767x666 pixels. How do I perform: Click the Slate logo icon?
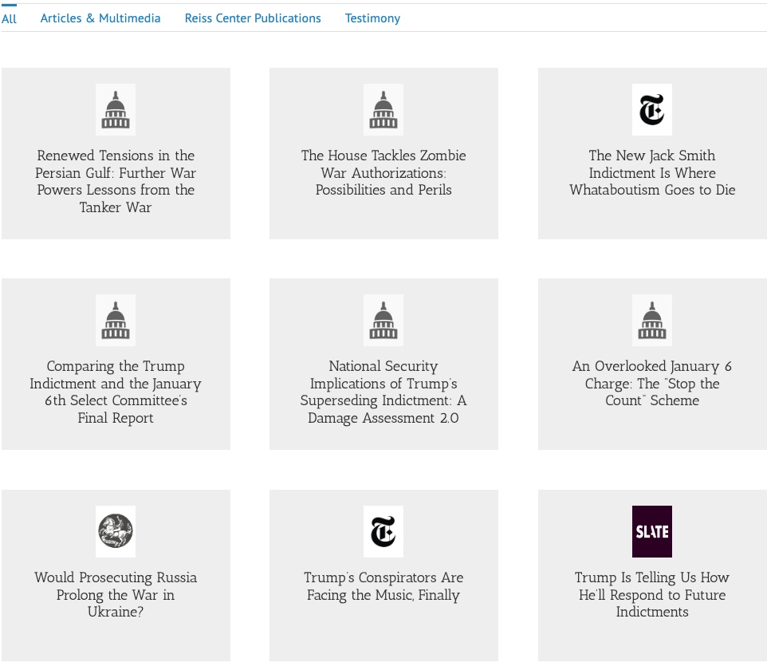tap(651, 531)
